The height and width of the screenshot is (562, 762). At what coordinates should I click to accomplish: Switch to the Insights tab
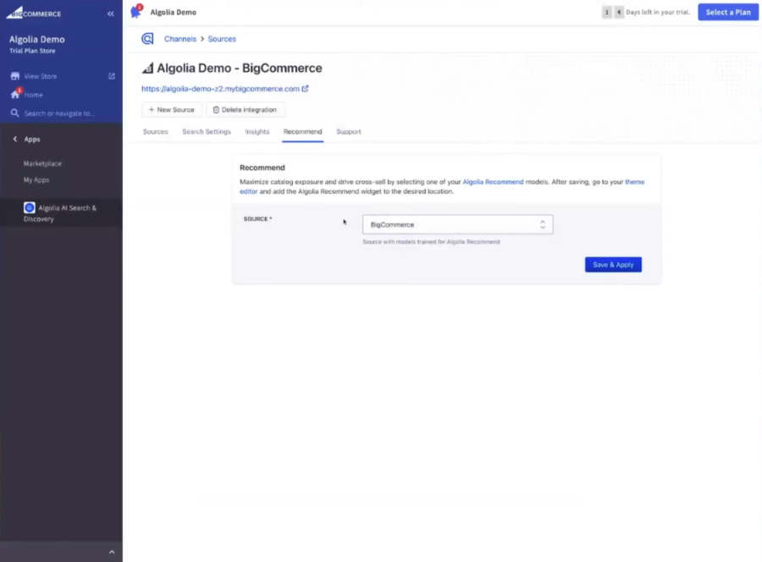257,132
